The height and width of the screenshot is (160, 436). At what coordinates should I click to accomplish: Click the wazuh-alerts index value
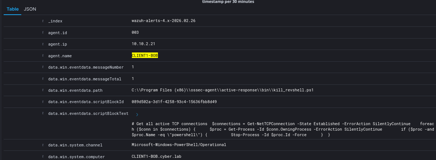tap(163, 21)
